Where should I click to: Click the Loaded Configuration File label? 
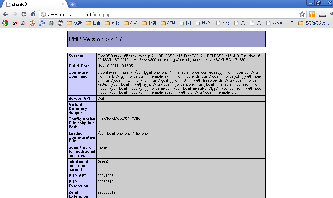coord(82,137)
